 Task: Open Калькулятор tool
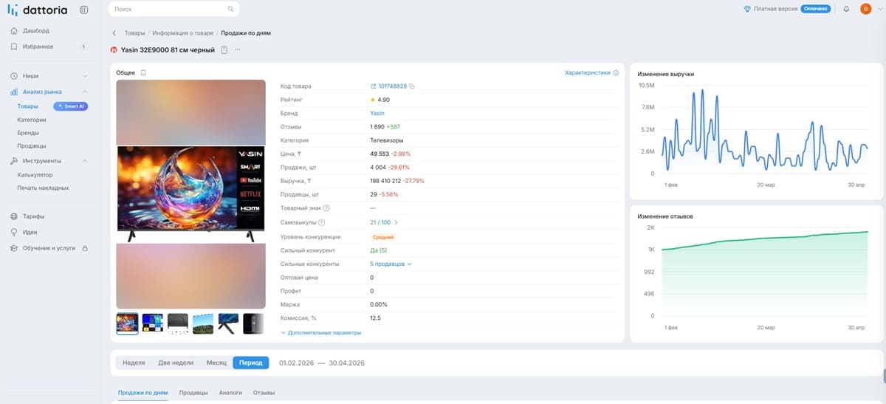pyautogui.click(x=35, y=175)
